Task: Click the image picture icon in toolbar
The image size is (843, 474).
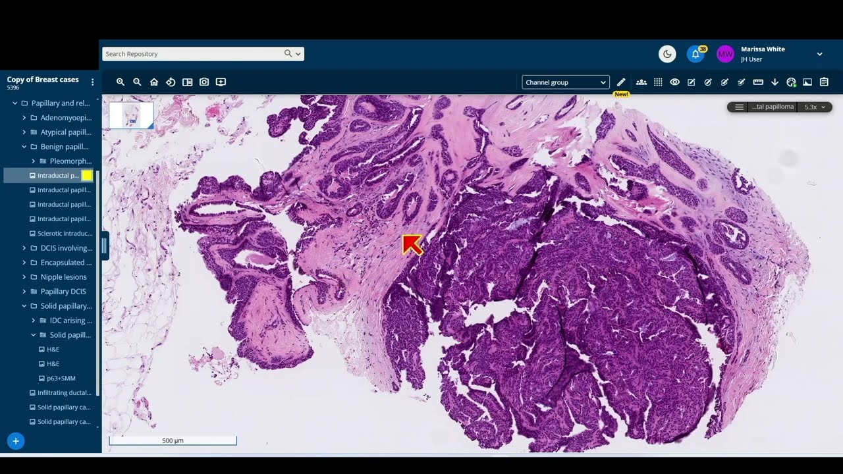Action: (x=807, y=82)
